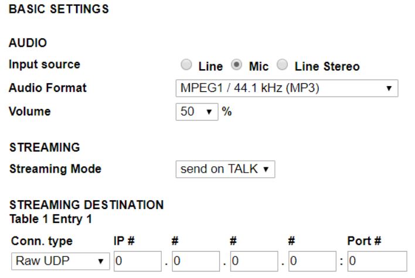The width and height of the screenshot is (415, 278).
Task: Open the Streaming Mode dropdown
Action: [x=225, y=170]
